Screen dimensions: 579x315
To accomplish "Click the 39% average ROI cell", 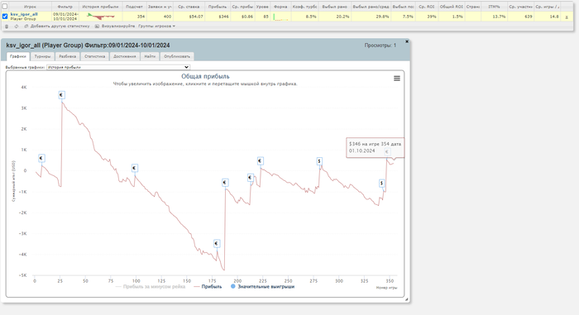I will tap(427, 17).
